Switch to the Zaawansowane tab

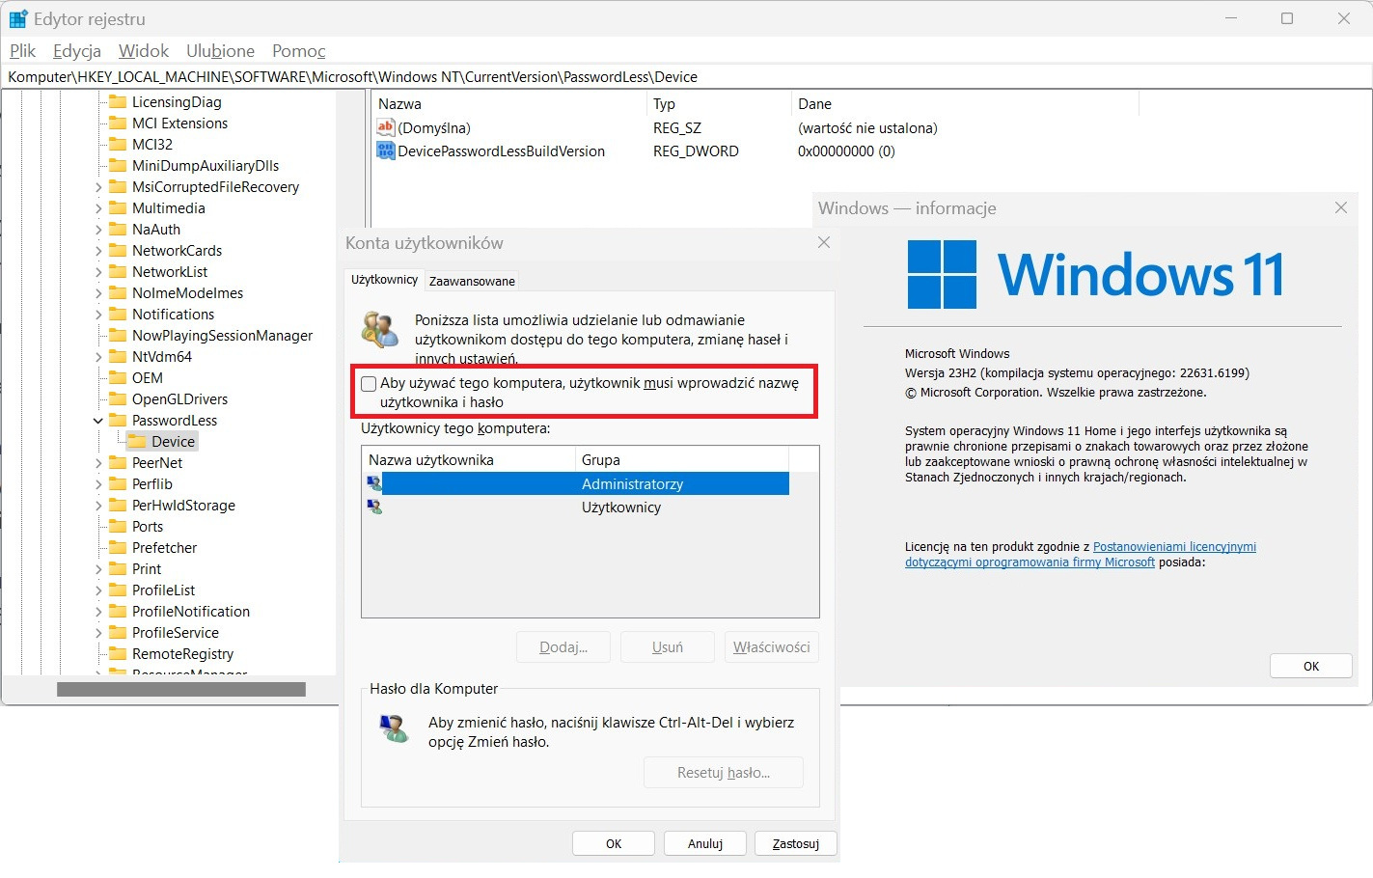(x=472, y=281)
